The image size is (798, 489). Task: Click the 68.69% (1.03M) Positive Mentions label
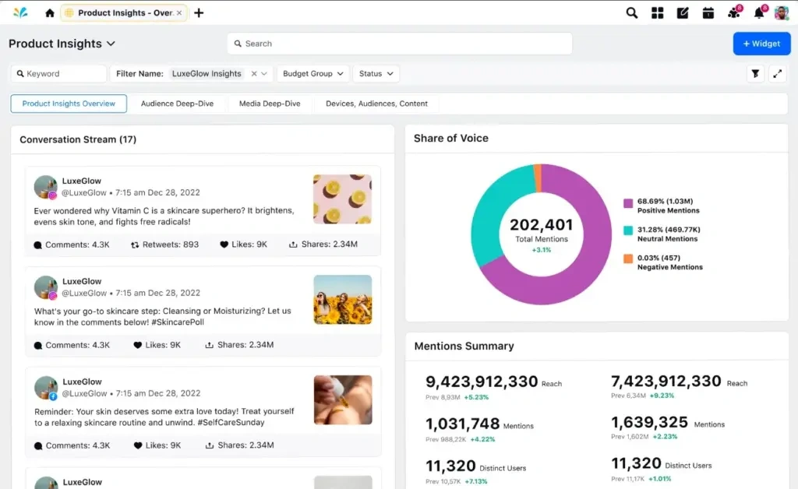pos(668,206)
